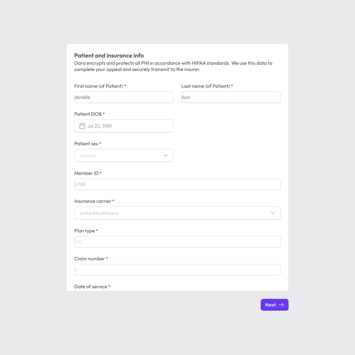This screenshot has width=355, height=355.
Task: Click the Insurance carrier label
Action: (x=93, y=201)
